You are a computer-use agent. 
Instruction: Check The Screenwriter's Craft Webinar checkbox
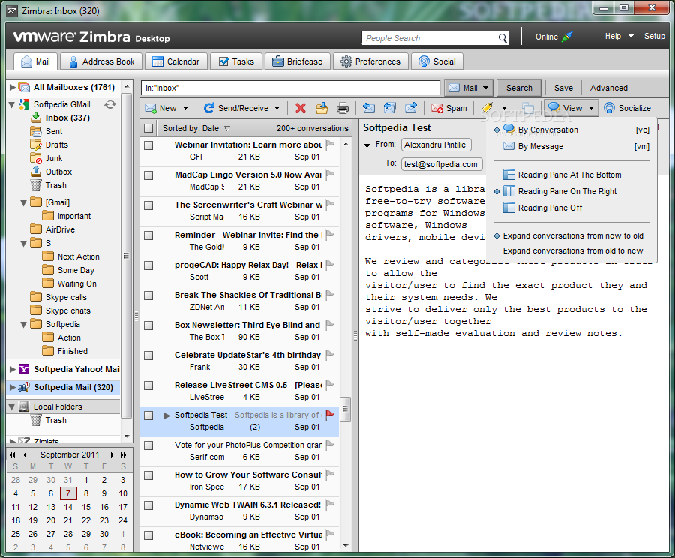[x=148, y=205]
